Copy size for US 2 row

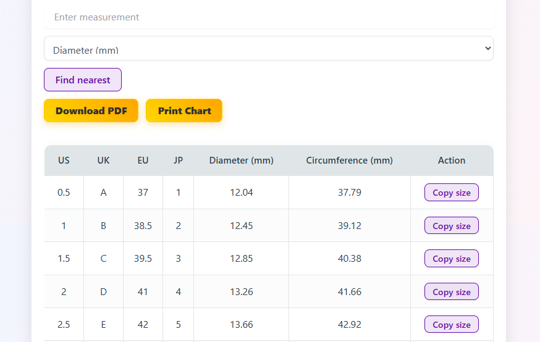coord(451,292)
